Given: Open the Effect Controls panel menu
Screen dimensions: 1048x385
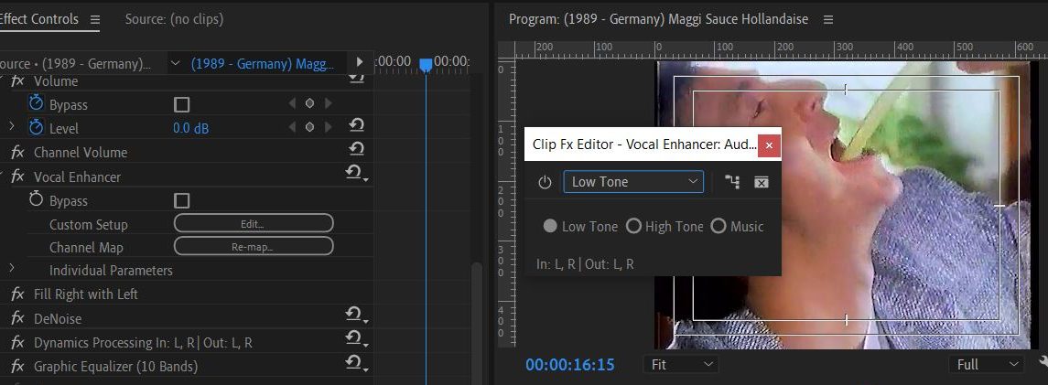Looking at the screenshot, I should click(95, 20).
